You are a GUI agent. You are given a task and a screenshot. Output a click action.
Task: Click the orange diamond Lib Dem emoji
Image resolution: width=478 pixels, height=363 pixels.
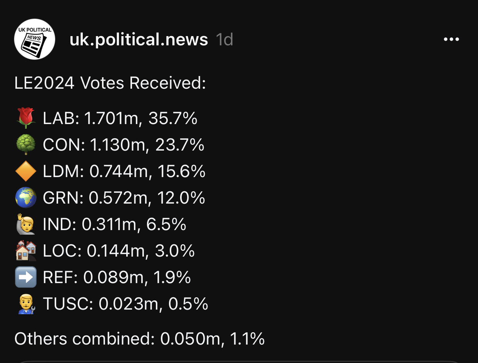(26, 171)
